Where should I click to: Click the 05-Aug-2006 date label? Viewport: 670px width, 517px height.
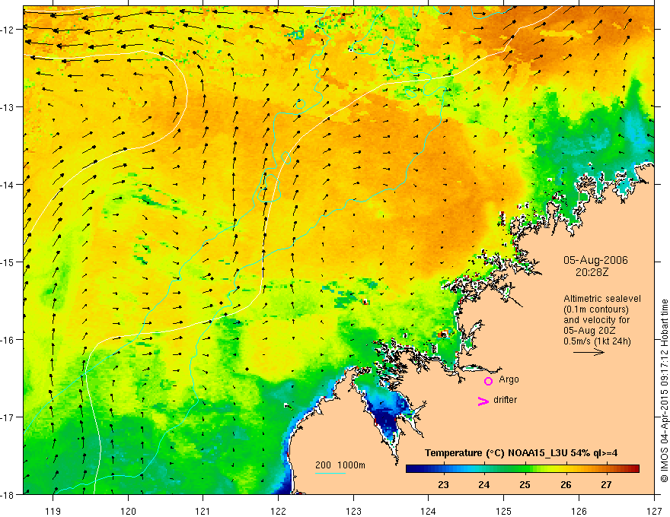click(595, 260)
